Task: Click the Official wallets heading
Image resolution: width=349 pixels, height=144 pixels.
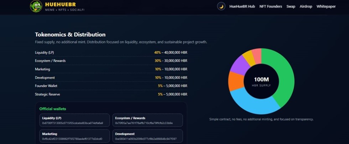Action: pyautogui.click(x=52, y=109)
